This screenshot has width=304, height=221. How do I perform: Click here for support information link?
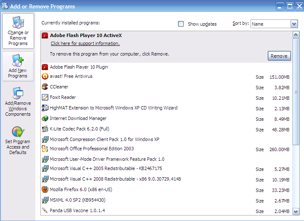(85, 43)
